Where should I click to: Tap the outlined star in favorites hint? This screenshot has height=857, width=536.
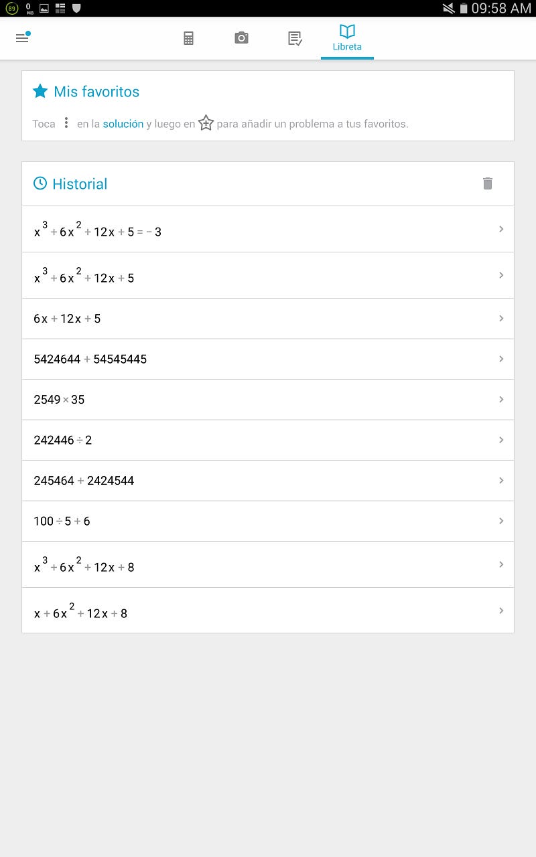206,123
